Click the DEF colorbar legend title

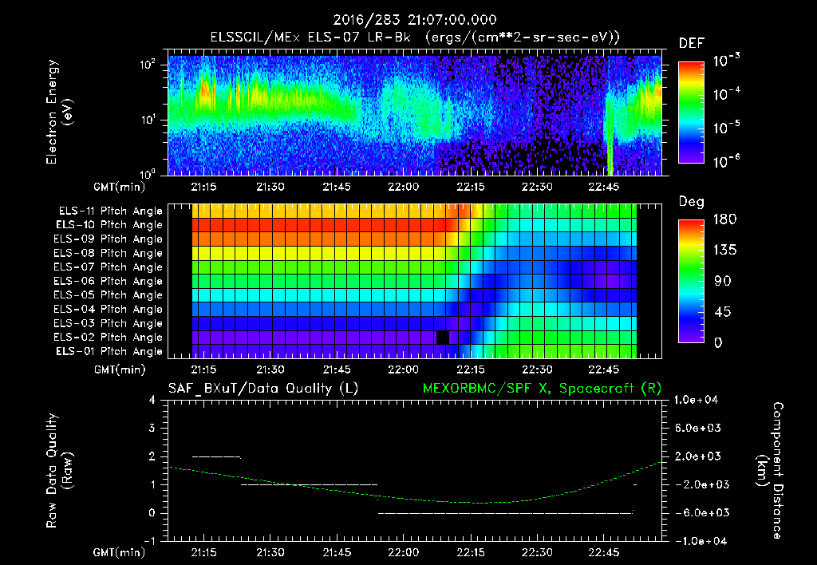(692, 44)
